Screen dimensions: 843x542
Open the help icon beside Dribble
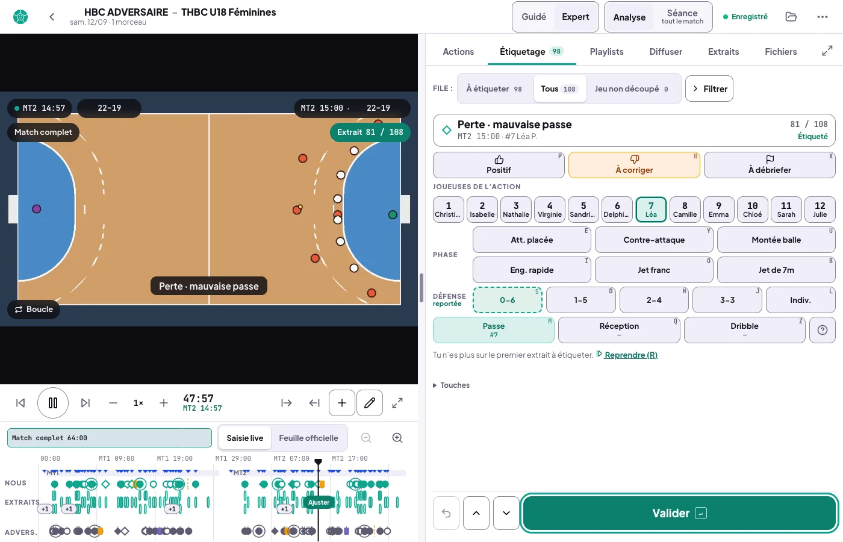coord(823,330)
